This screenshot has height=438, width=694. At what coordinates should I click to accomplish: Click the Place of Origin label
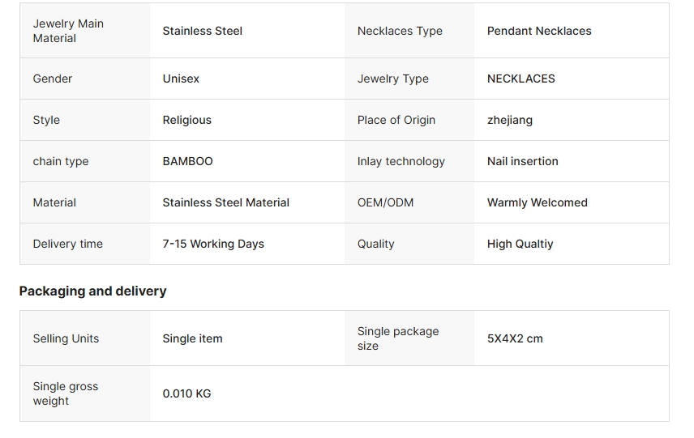(x=396, y=120)
